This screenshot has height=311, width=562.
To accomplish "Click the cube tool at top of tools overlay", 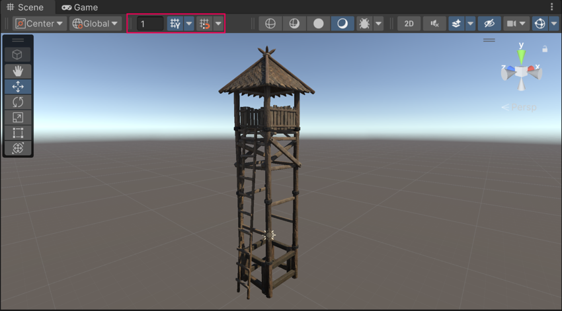I will 18,55.
